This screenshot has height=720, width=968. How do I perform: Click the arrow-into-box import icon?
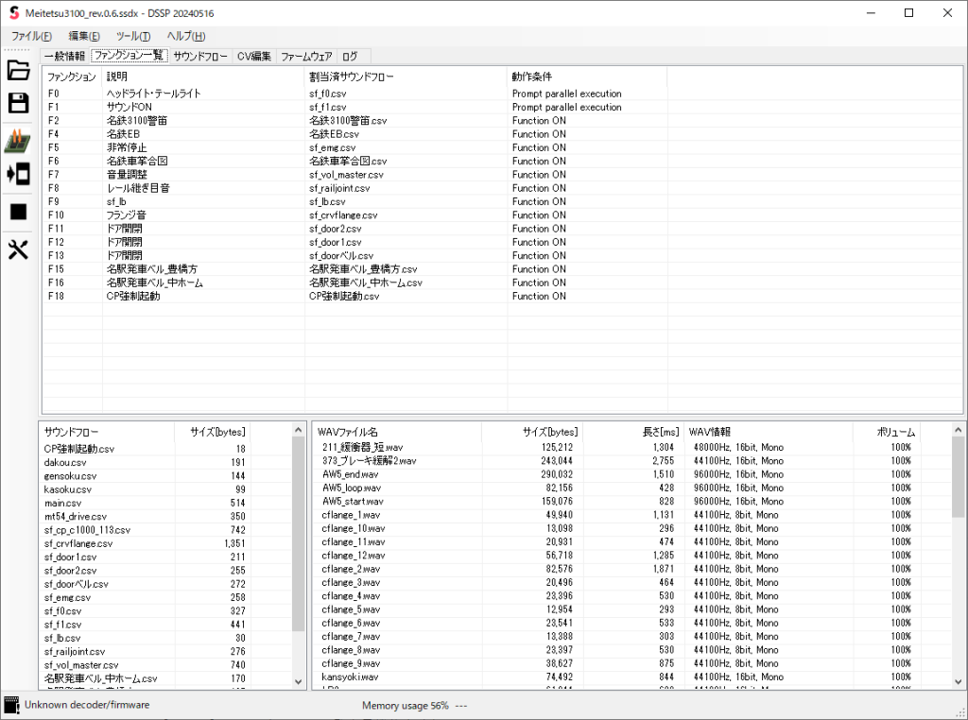coord(18,175)
